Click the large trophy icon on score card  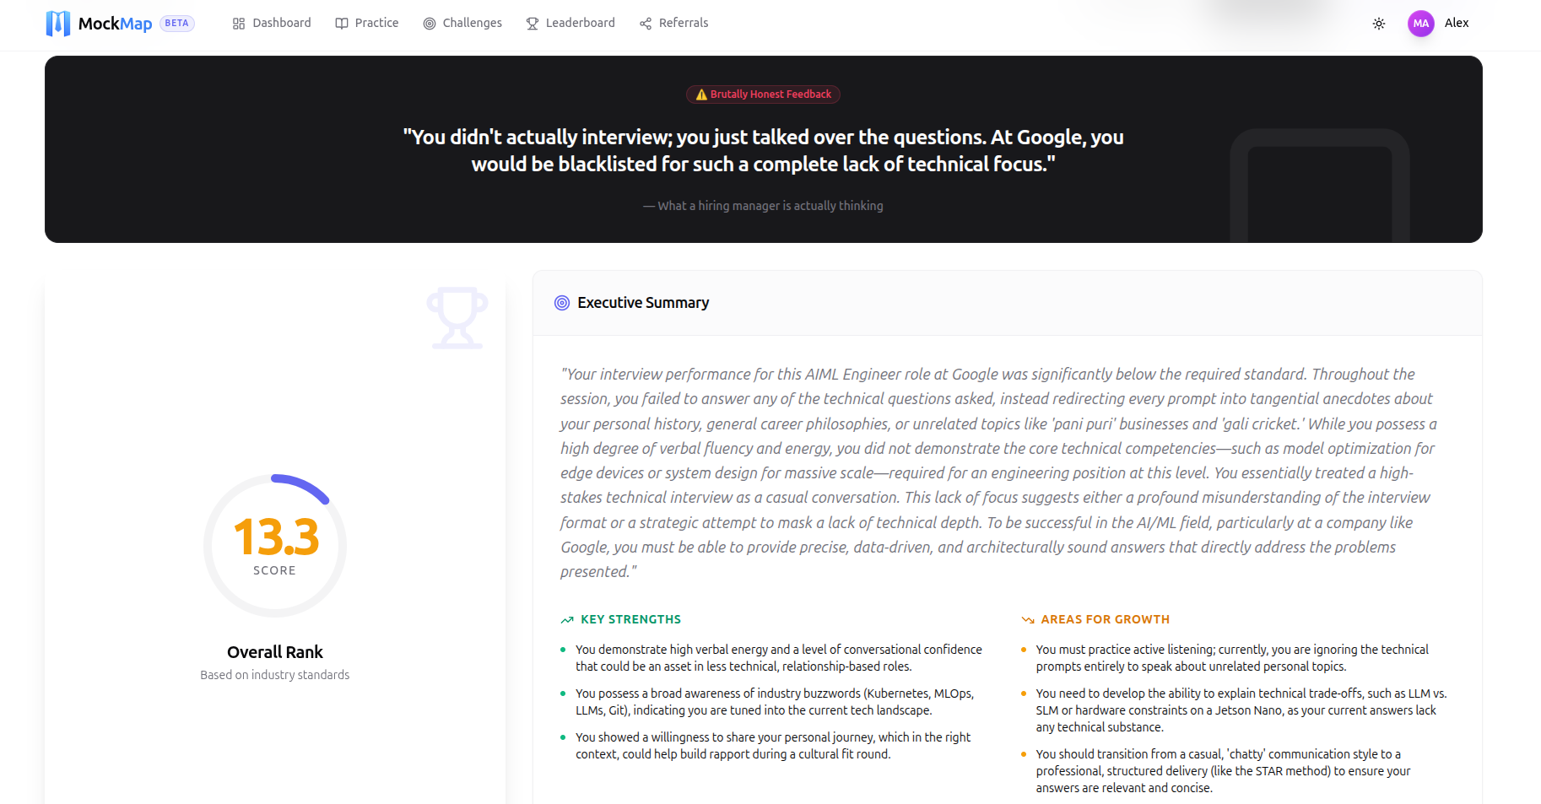coord(457,318)
